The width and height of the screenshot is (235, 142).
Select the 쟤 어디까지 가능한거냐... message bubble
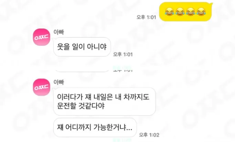click(x=95, y=128)
